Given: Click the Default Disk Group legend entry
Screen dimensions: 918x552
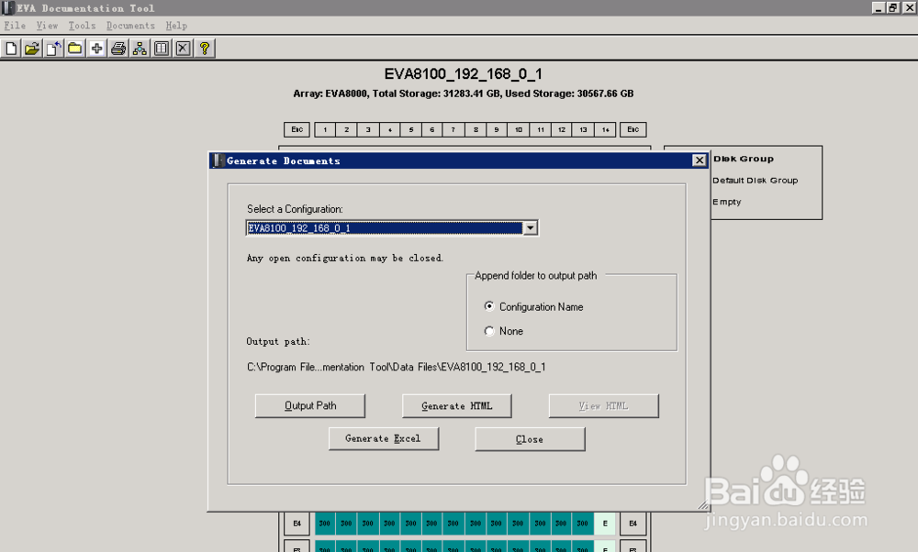Looking at the screenshot, I should [756, 180].
